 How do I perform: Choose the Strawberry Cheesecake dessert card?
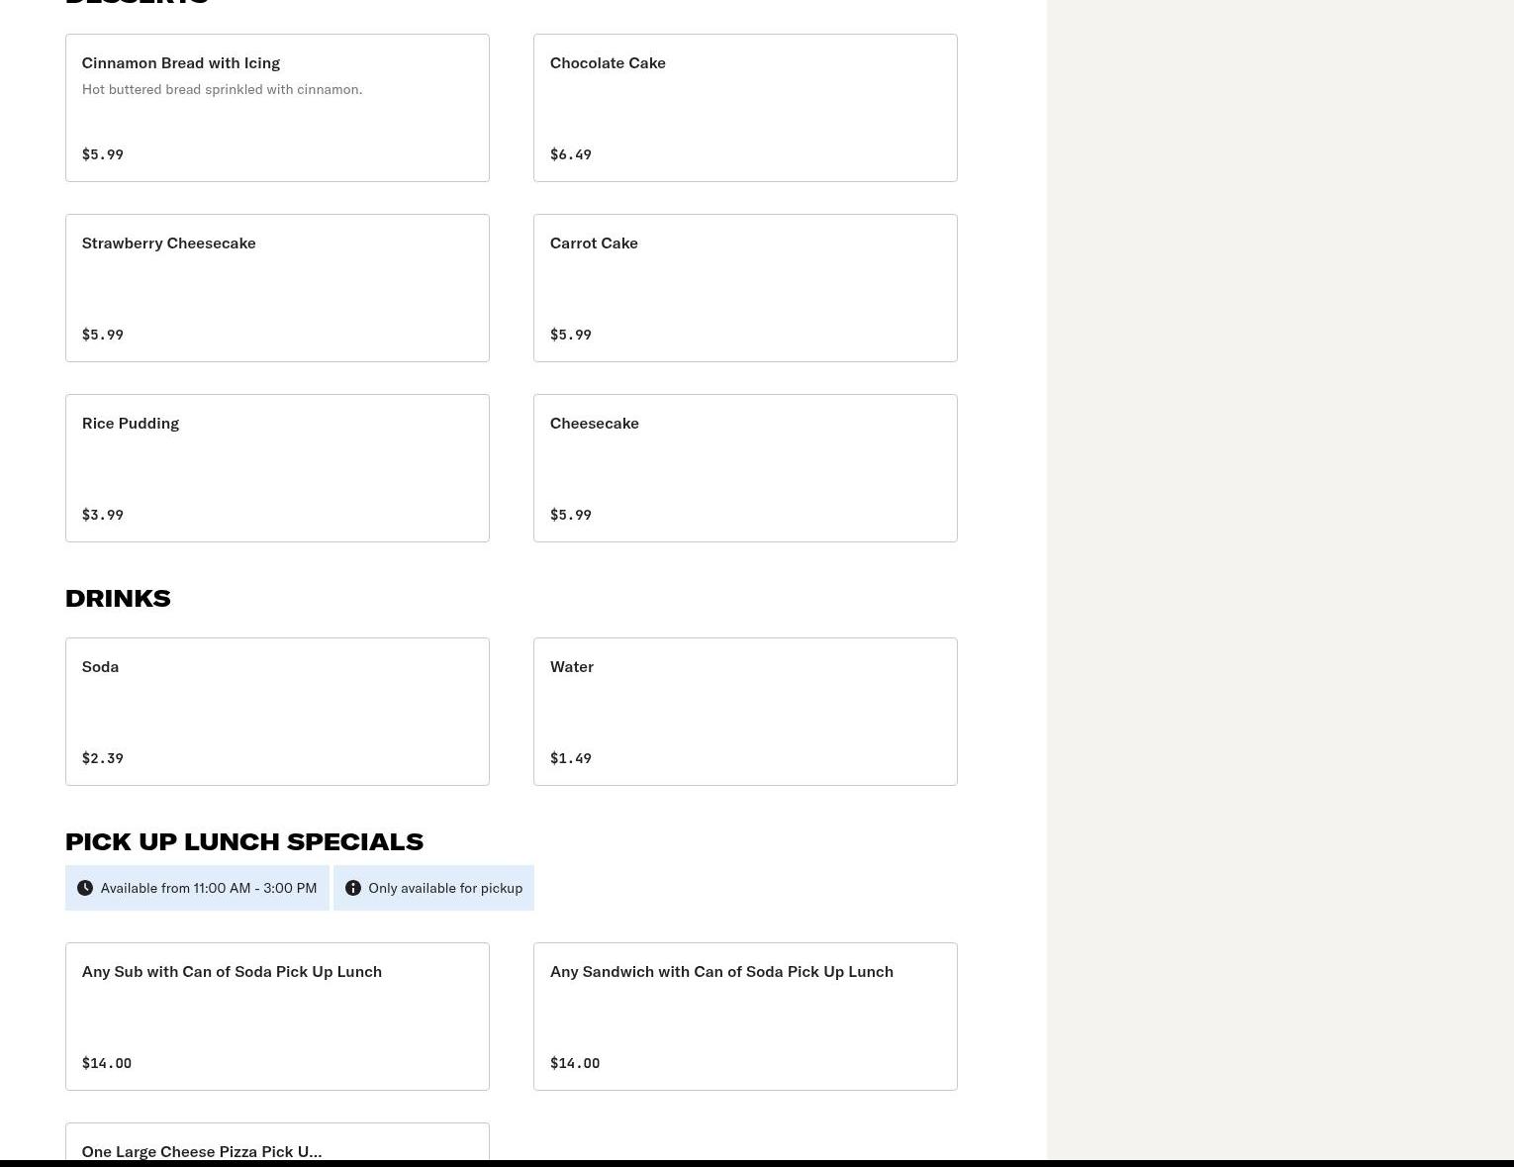[277, 288]
